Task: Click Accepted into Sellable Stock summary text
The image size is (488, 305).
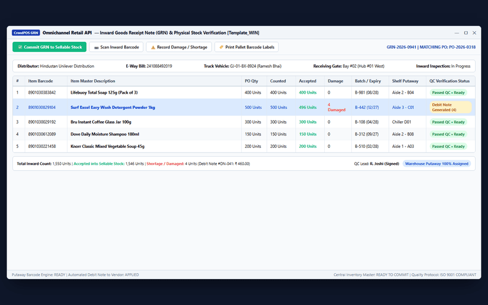Action: point(109,164)
